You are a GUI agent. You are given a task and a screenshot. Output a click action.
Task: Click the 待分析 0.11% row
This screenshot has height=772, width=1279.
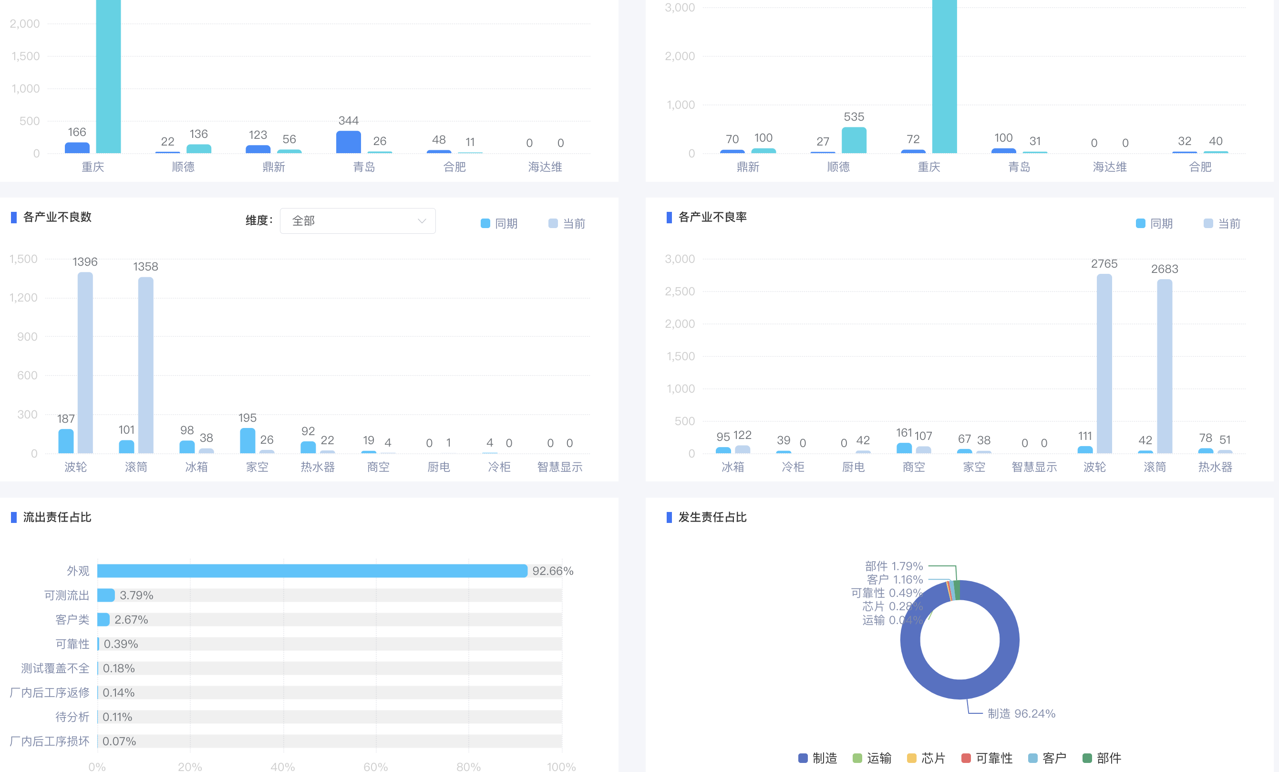(x=329, y=717)
